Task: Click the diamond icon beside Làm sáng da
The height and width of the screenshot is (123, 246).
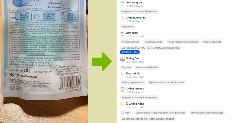Action: click(122, 3)
